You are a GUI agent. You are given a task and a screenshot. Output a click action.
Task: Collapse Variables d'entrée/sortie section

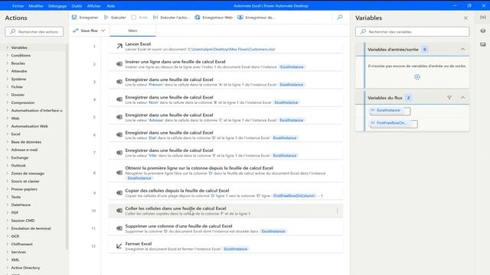pos(462,49)
